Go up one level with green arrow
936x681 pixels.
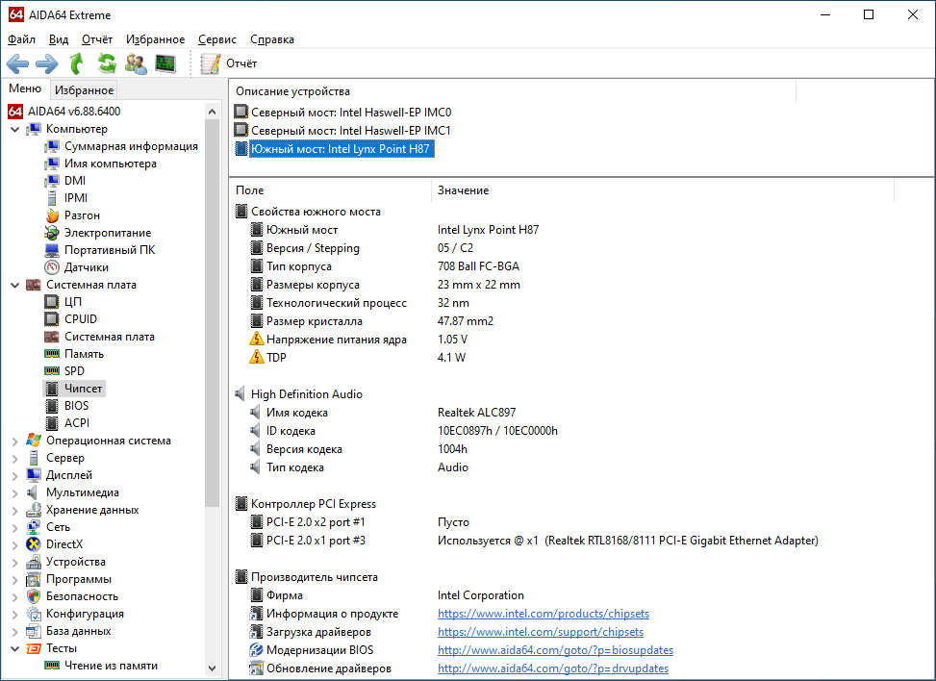click(x=76, y=63)
